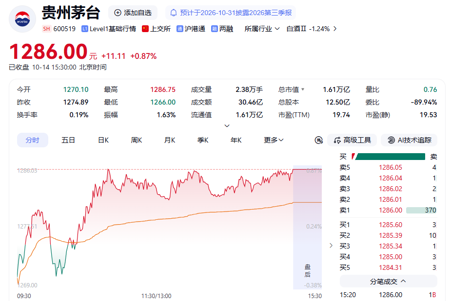Image resolution: width=451 pixels, height=301 pixels.
Task: Click the 卖5 price 1286.05
Action: (x=391, y=168)
